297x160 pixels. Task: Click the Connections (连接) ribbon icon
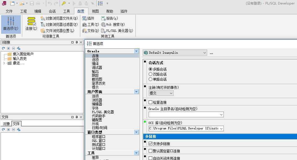[x=31, y=24]
